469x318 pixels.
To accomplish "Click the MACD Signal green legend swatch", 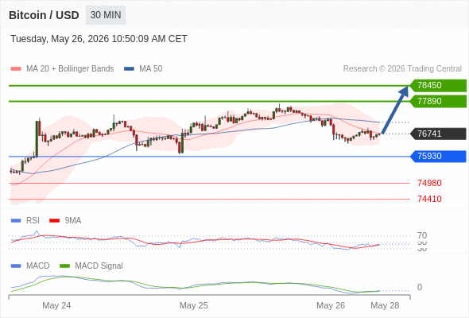I will pyautogui.click(x=64, y=266).
